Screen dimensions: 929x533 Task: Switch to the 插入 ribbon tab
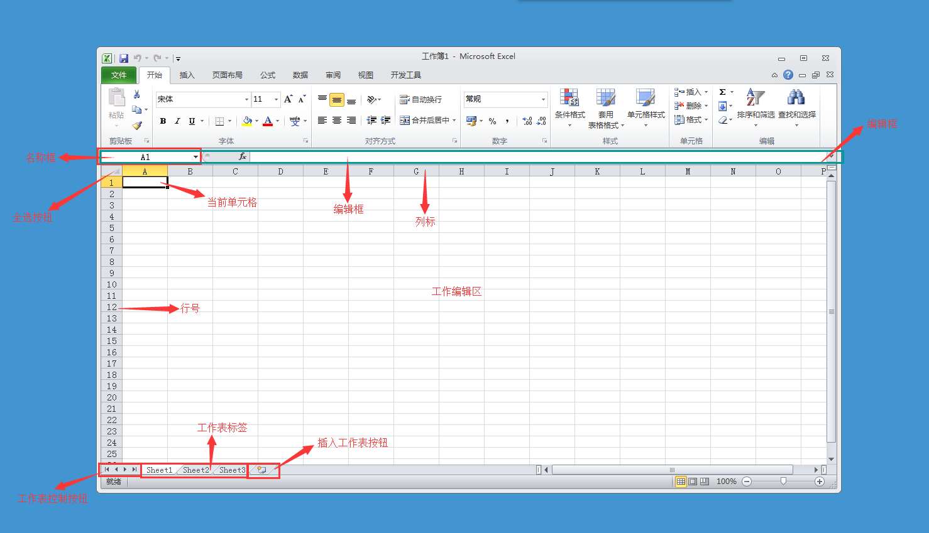click(187, 75)
